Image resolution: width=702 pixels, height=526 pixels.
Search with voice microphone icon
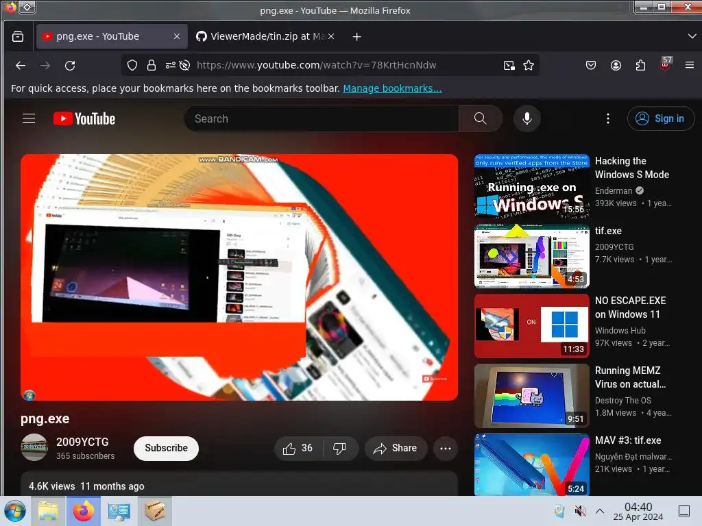pyautogui.click(x=527, y=118)
